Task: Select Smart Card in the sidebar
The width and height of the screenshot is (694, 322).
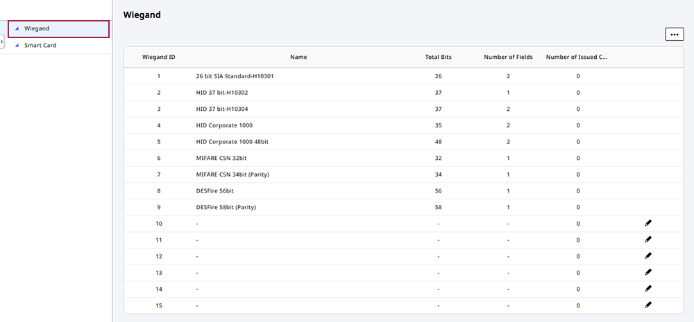Action: pos(40,46)
